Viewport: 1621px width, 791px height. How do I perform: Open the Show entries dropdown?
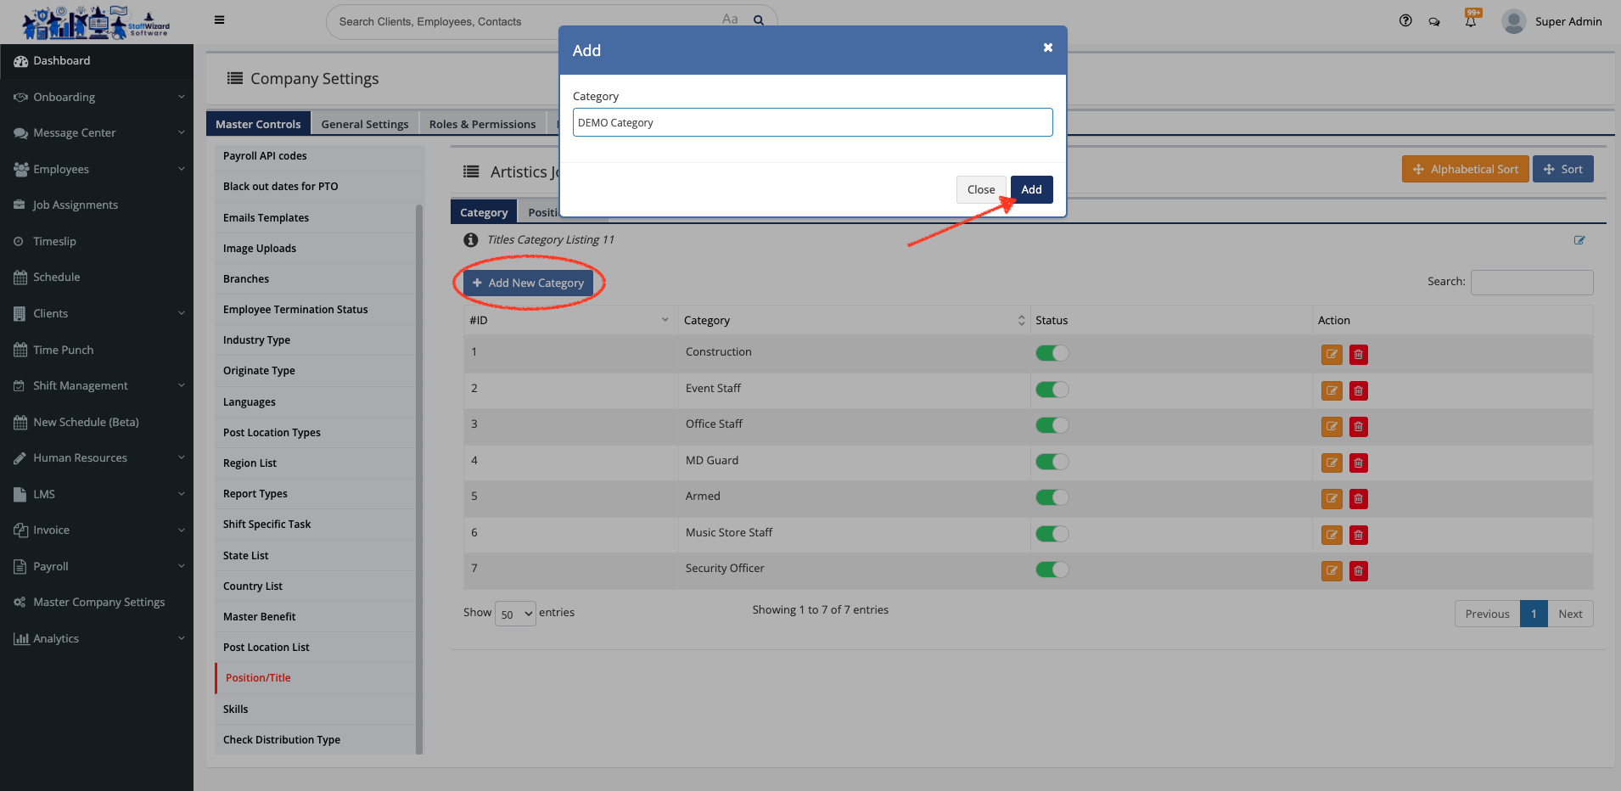[516, 614]
